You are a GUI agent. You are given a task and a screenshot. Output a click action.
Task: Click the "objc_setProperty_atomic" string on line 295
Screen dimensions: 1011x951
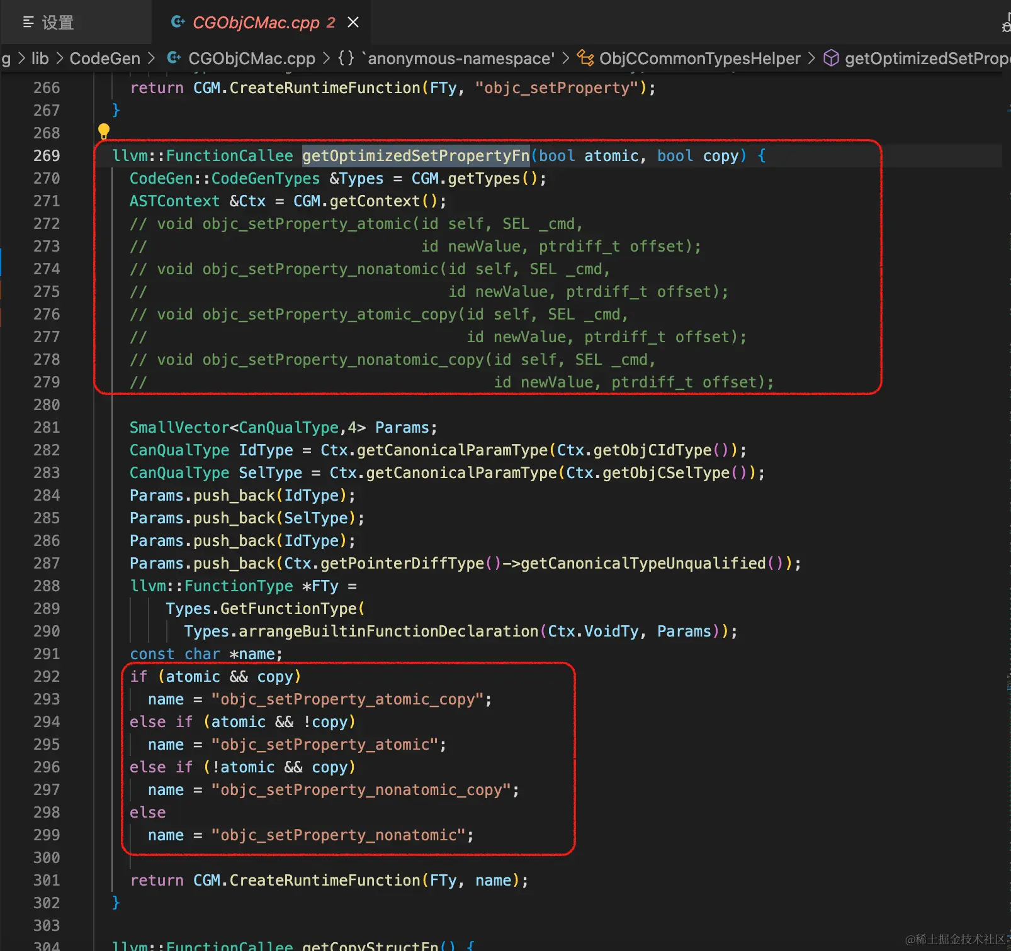coord(324,744)
